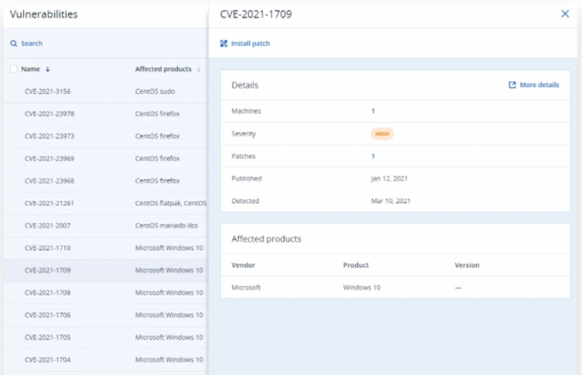Click the Version column header

pyautogui.click(x=467, y=265)
